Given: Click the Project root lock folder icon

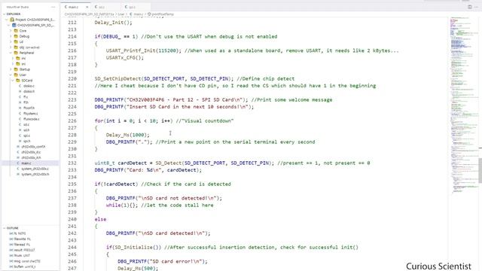Looking at the screenshot, I should (x=12, y=20).
